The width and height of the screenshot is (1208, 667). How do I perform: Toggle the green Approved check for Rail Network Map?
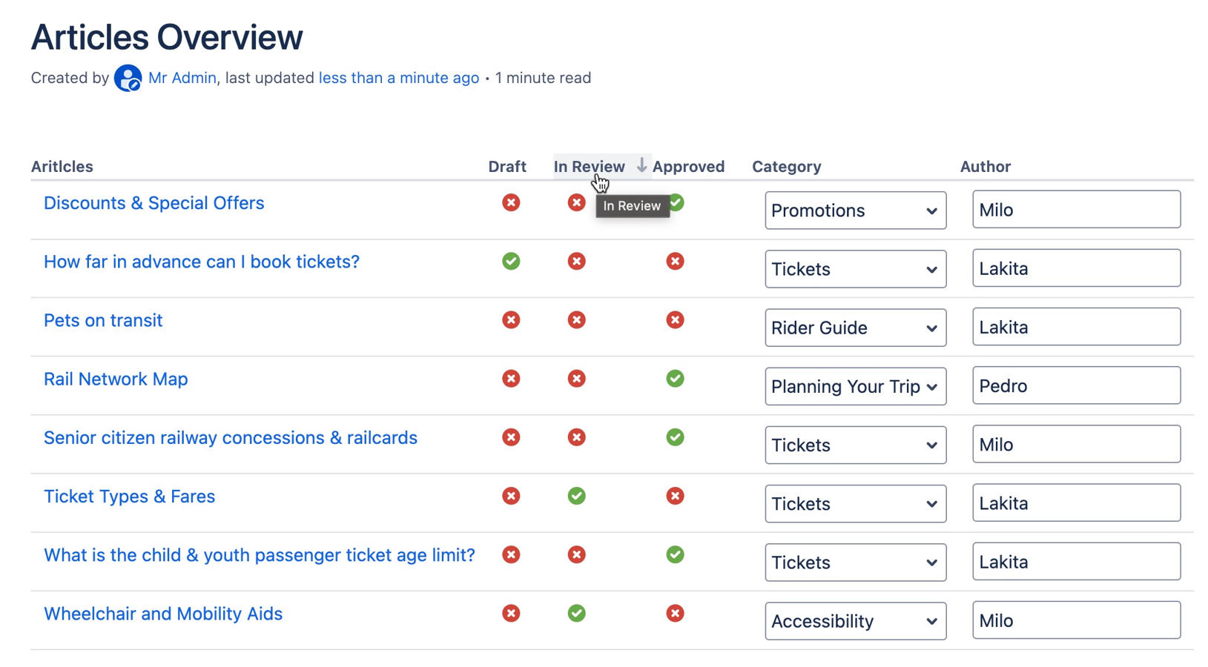pyautogui.click(x=675, y=379)
